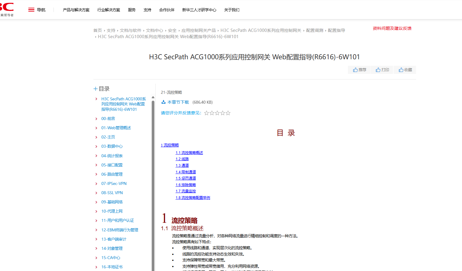The height and width of the screenshot is (271, 462).
Task: Open the 导航 hamburger menu icon
Action: pos(31,10)
